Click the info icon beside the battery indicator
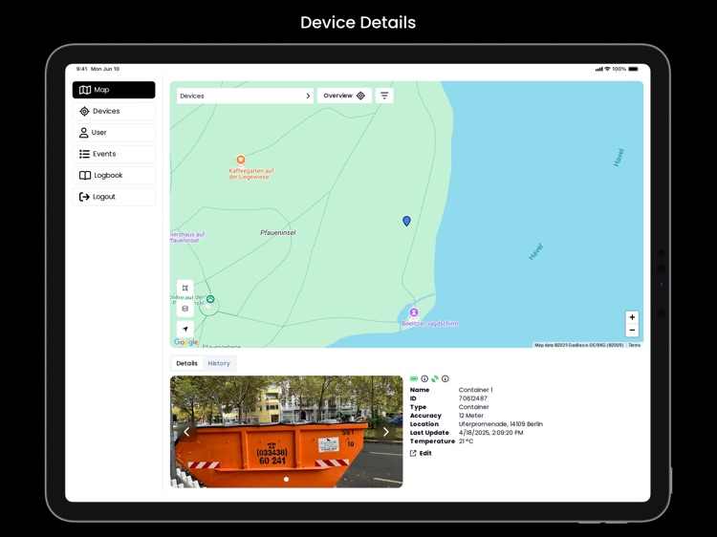The width and height of the screenshot is (717, 537). (x=424, y=379)
